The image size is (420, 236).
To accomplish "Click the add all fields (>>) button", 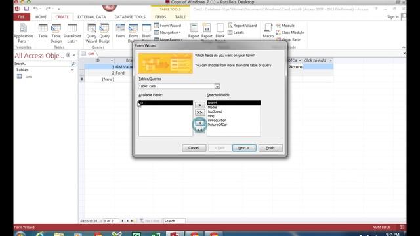I will pos(199,113).
